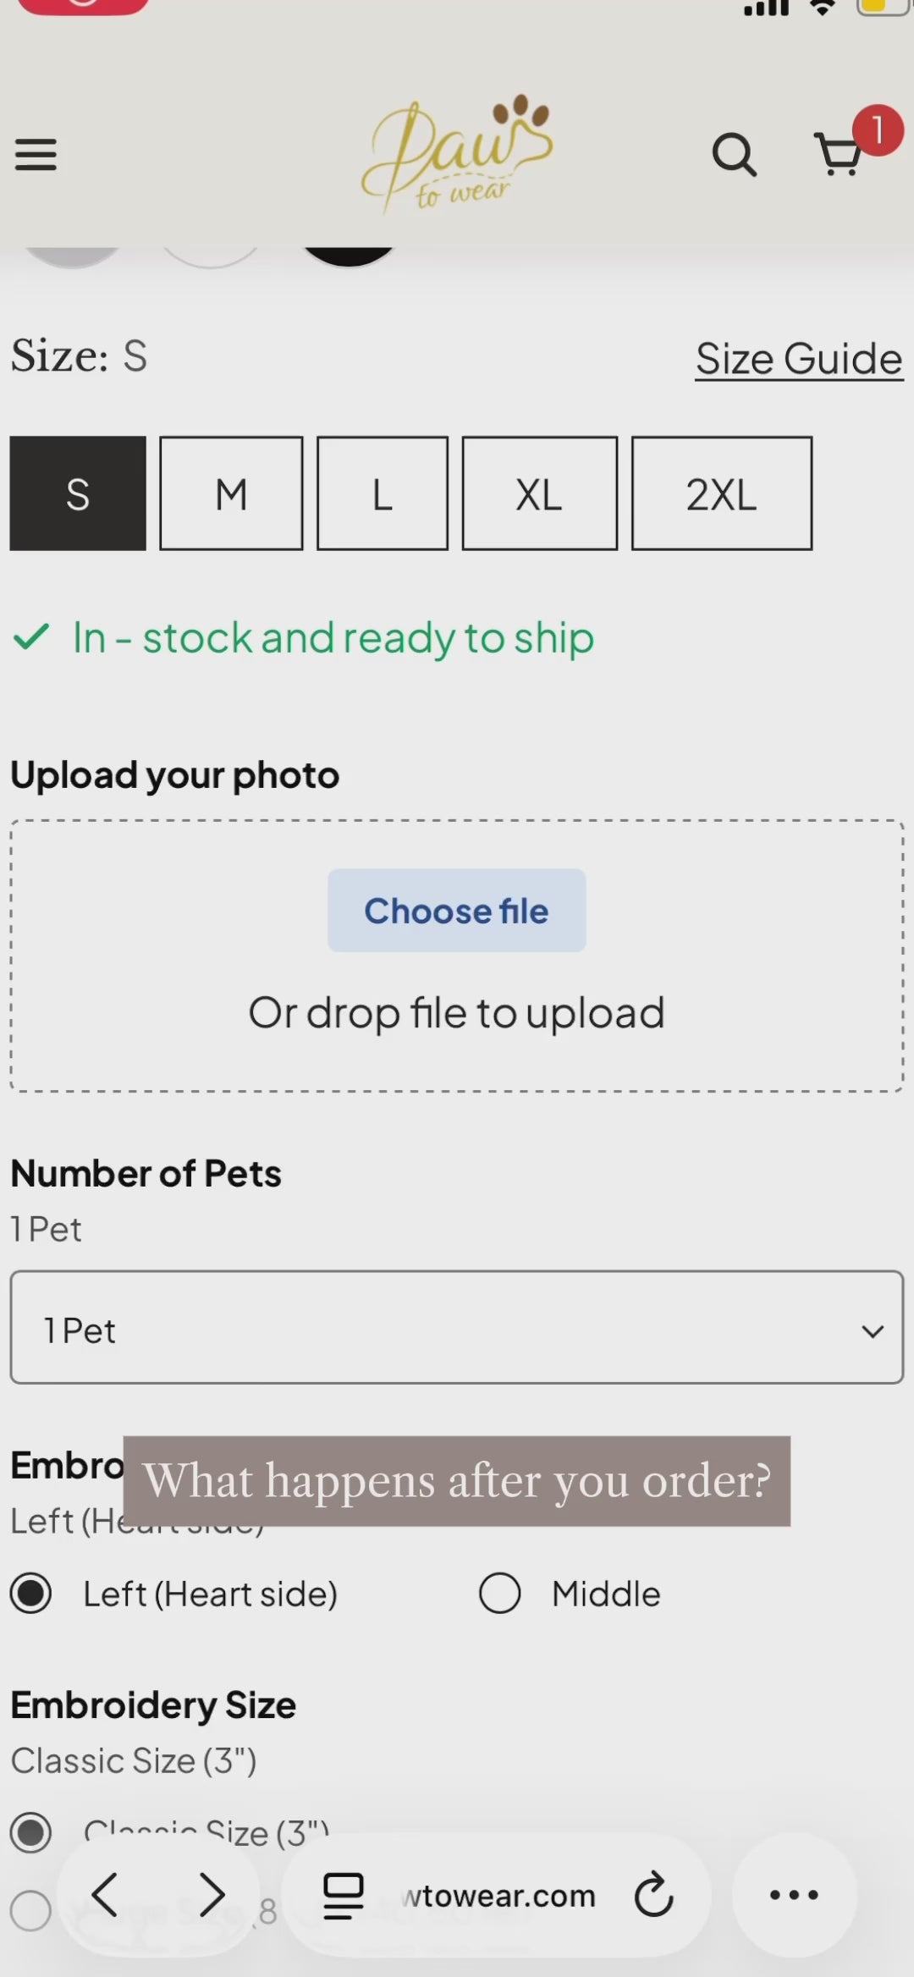Tap the Paws to wear logo
The width and height of the screenshot is (914, 1977).
pos(458,152)
